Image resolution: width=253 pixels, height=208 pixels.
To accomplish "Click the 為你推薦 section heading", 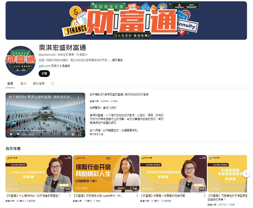I will click(13, 148).
